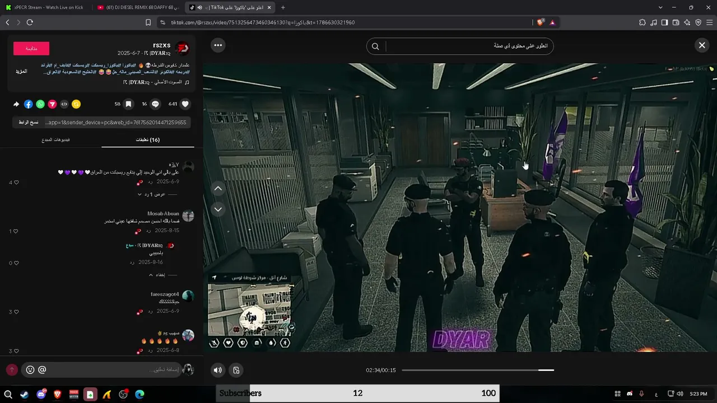
Task: Like the video with the heart icon
Action: [x=185, y=104]
